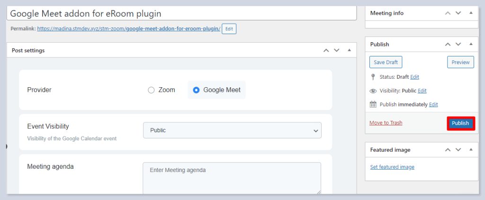Save Draft of the post
Screen dimensions: 485x200
386,62
